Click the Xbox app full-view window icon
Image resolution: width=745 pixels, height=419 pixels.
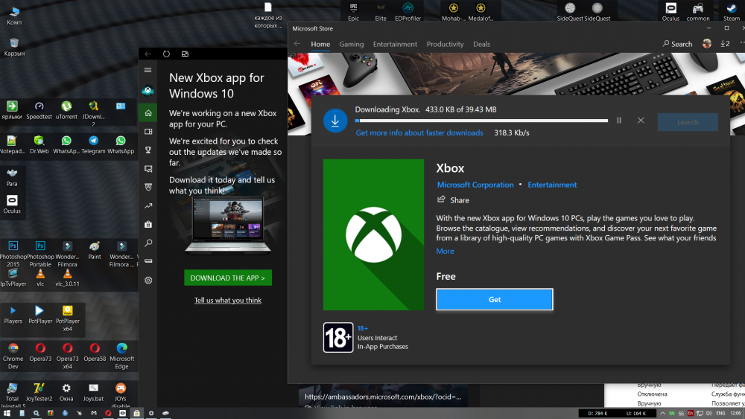185,54
